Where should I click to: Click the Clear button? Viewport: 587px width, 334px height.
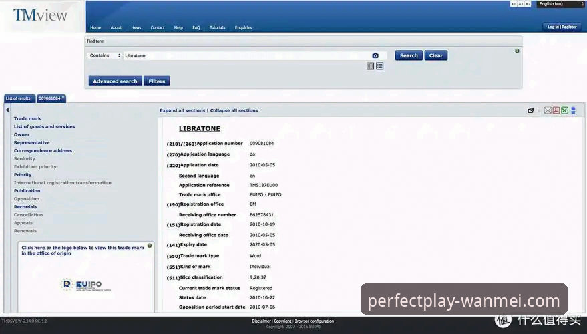coord(436,55)
